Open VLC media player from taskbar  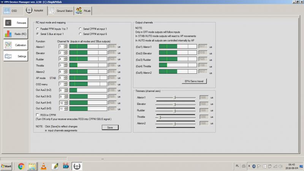pyautogui.click(x=44, y=166)
